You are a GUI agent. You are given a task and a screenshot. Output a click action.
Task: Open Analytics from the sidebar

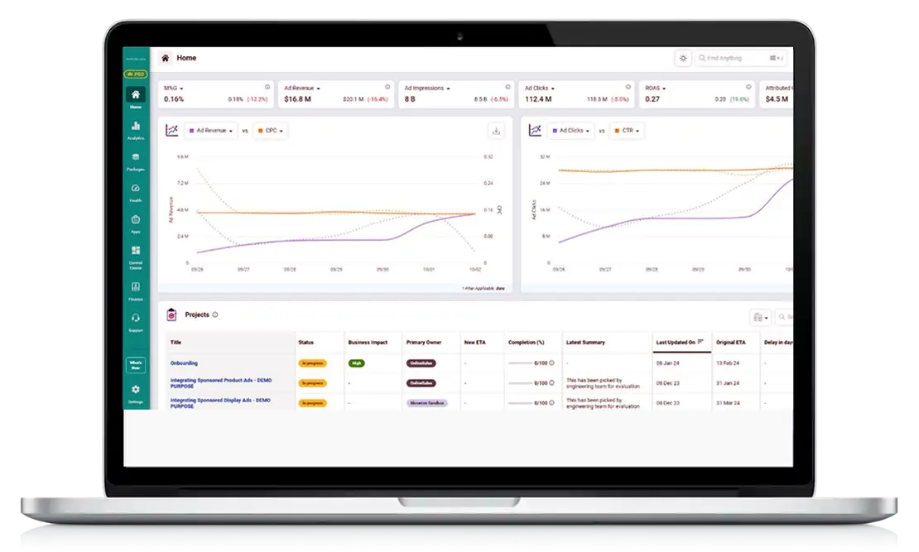pyautogui.click(x=135, y=129)
